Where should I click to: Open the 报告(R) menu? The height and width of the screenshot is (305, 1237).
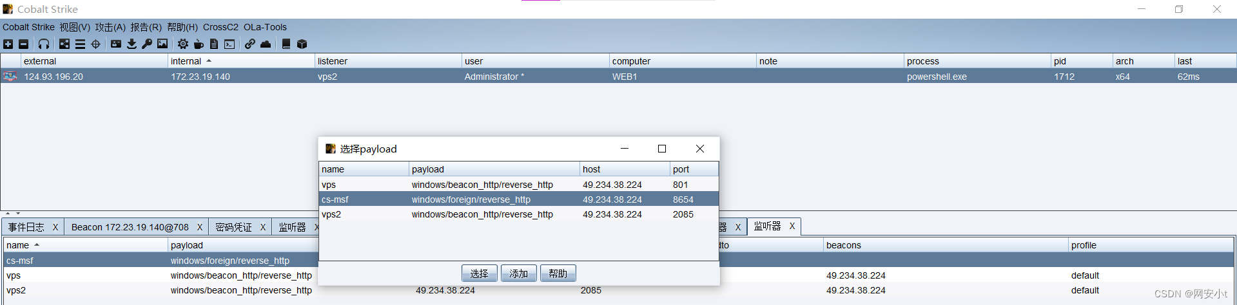[x=146, y=27]
